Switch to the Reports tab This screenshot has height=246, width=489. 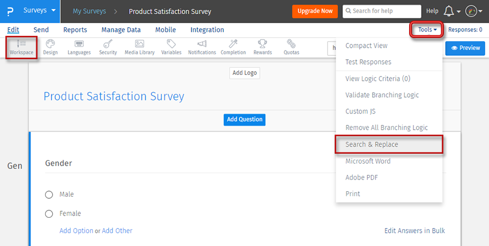[75, 30]
